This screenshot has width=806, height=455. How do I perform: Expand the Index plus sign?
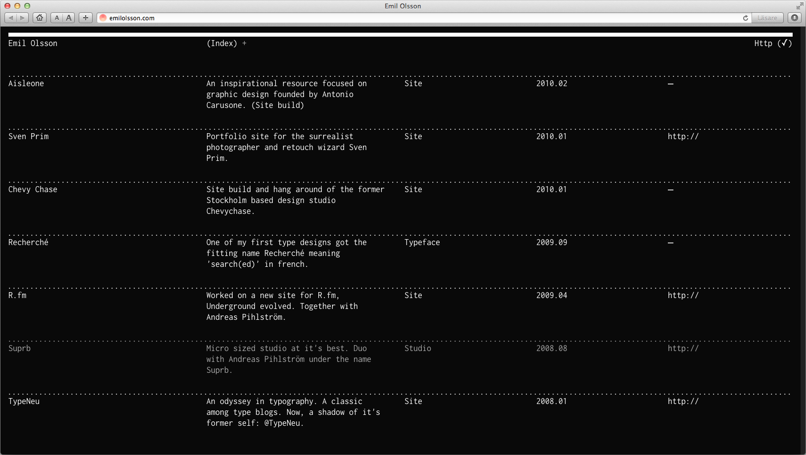[244, 44]
